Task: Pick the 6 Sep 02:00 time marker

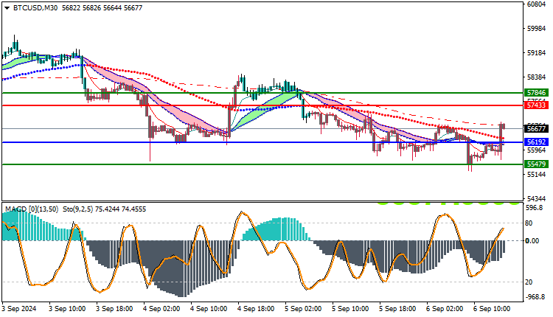Action: [x=445, y=309]
